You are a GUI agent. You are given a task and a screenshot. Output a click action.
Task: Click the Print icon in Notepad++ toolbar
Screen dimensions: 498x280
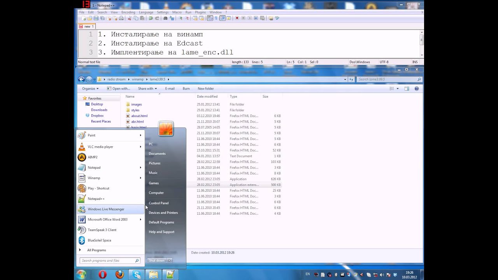[x=121, y=18]
